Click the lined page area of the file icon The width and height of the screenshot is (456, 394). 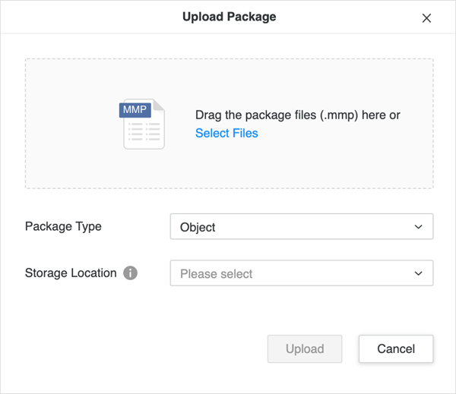[144, 134]
